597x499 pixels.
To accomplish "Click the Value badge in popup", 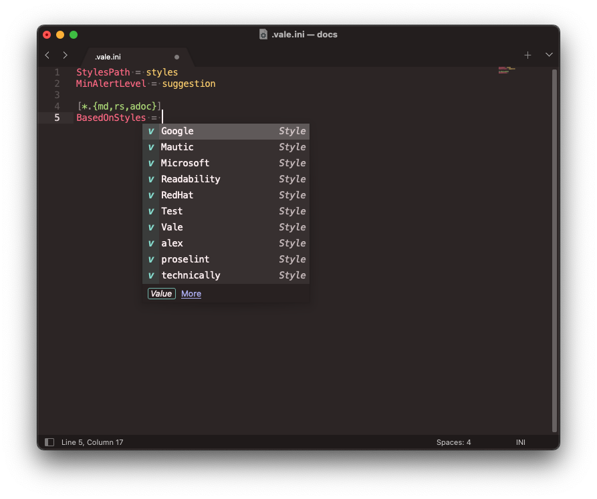I will tap(161, 294).
